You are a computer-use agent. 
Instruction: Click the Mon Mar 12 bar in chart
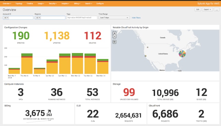click(77, 63)
